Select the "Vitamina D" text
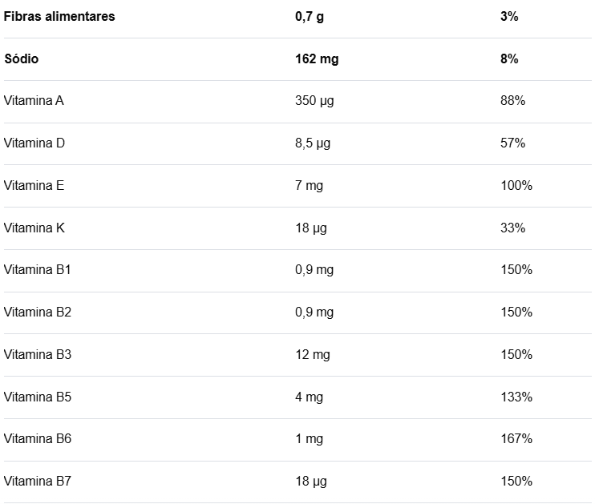This screenshot has width=595, height=504. coord(34,143)
